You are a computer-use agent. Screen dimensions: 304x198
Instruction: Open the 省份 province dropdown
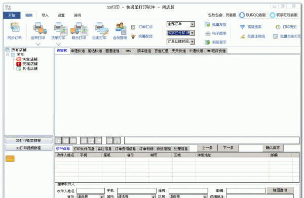click(102, 196)
